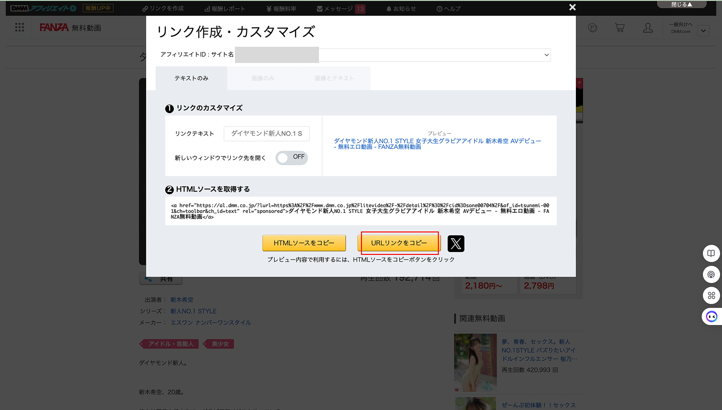The width and height of the screenshot is (722, 410).
Task: Open お知らせ in the top bar
Action: [401, 9]
